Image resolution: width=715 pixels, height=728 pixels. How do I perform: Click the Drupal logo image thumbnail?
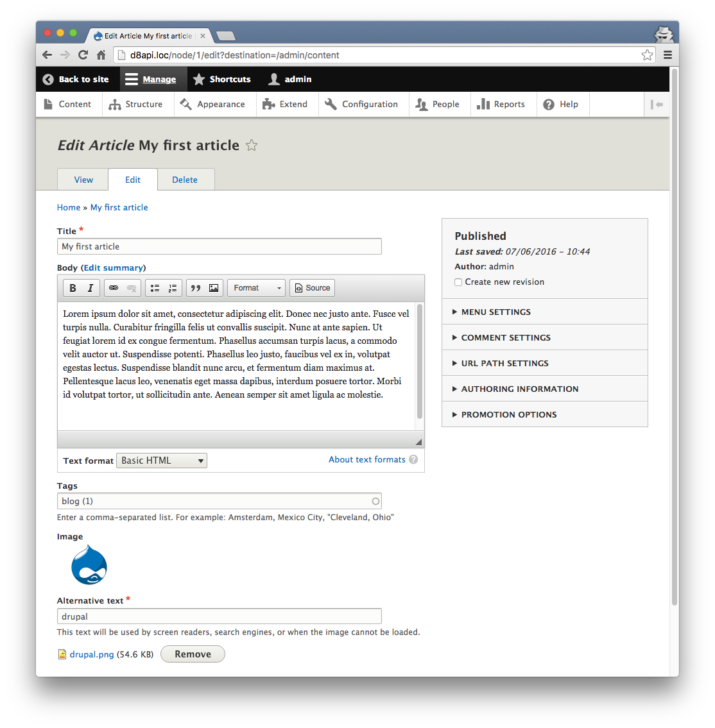(x=89, y=565)
